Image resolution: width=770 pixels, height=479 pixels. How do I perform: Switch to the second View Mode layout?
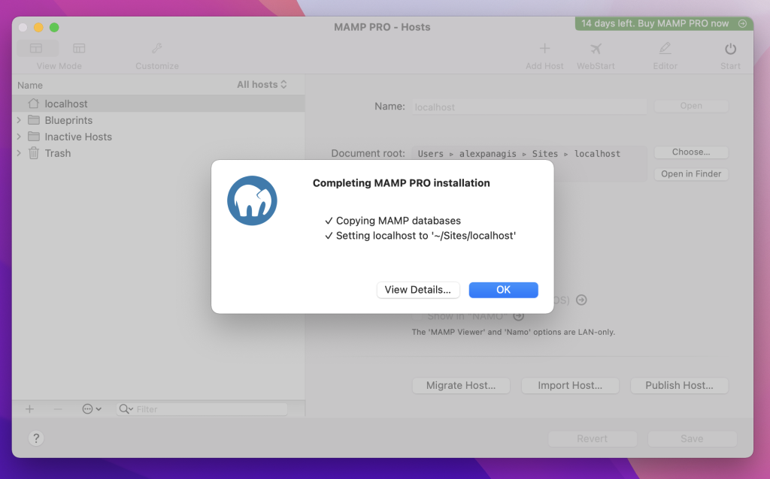pos(79,48)
